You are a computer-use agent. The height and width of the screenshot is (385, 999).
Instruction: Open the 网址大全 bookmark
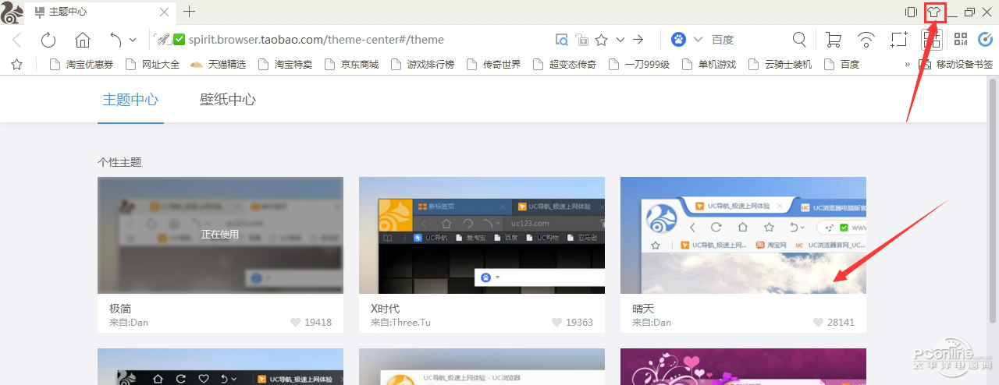(152, 65)
